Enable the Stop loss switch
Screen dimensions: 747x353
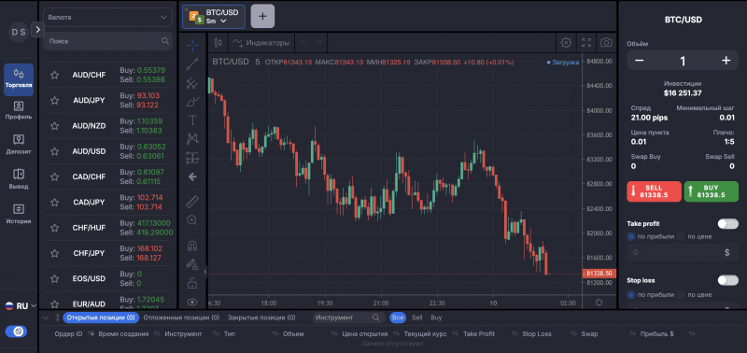pyautogui.click(x=728, y=280)
